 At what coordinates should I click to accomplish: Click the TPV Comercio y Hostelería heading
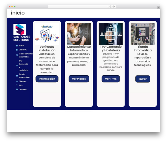click(x=111, y=48)
